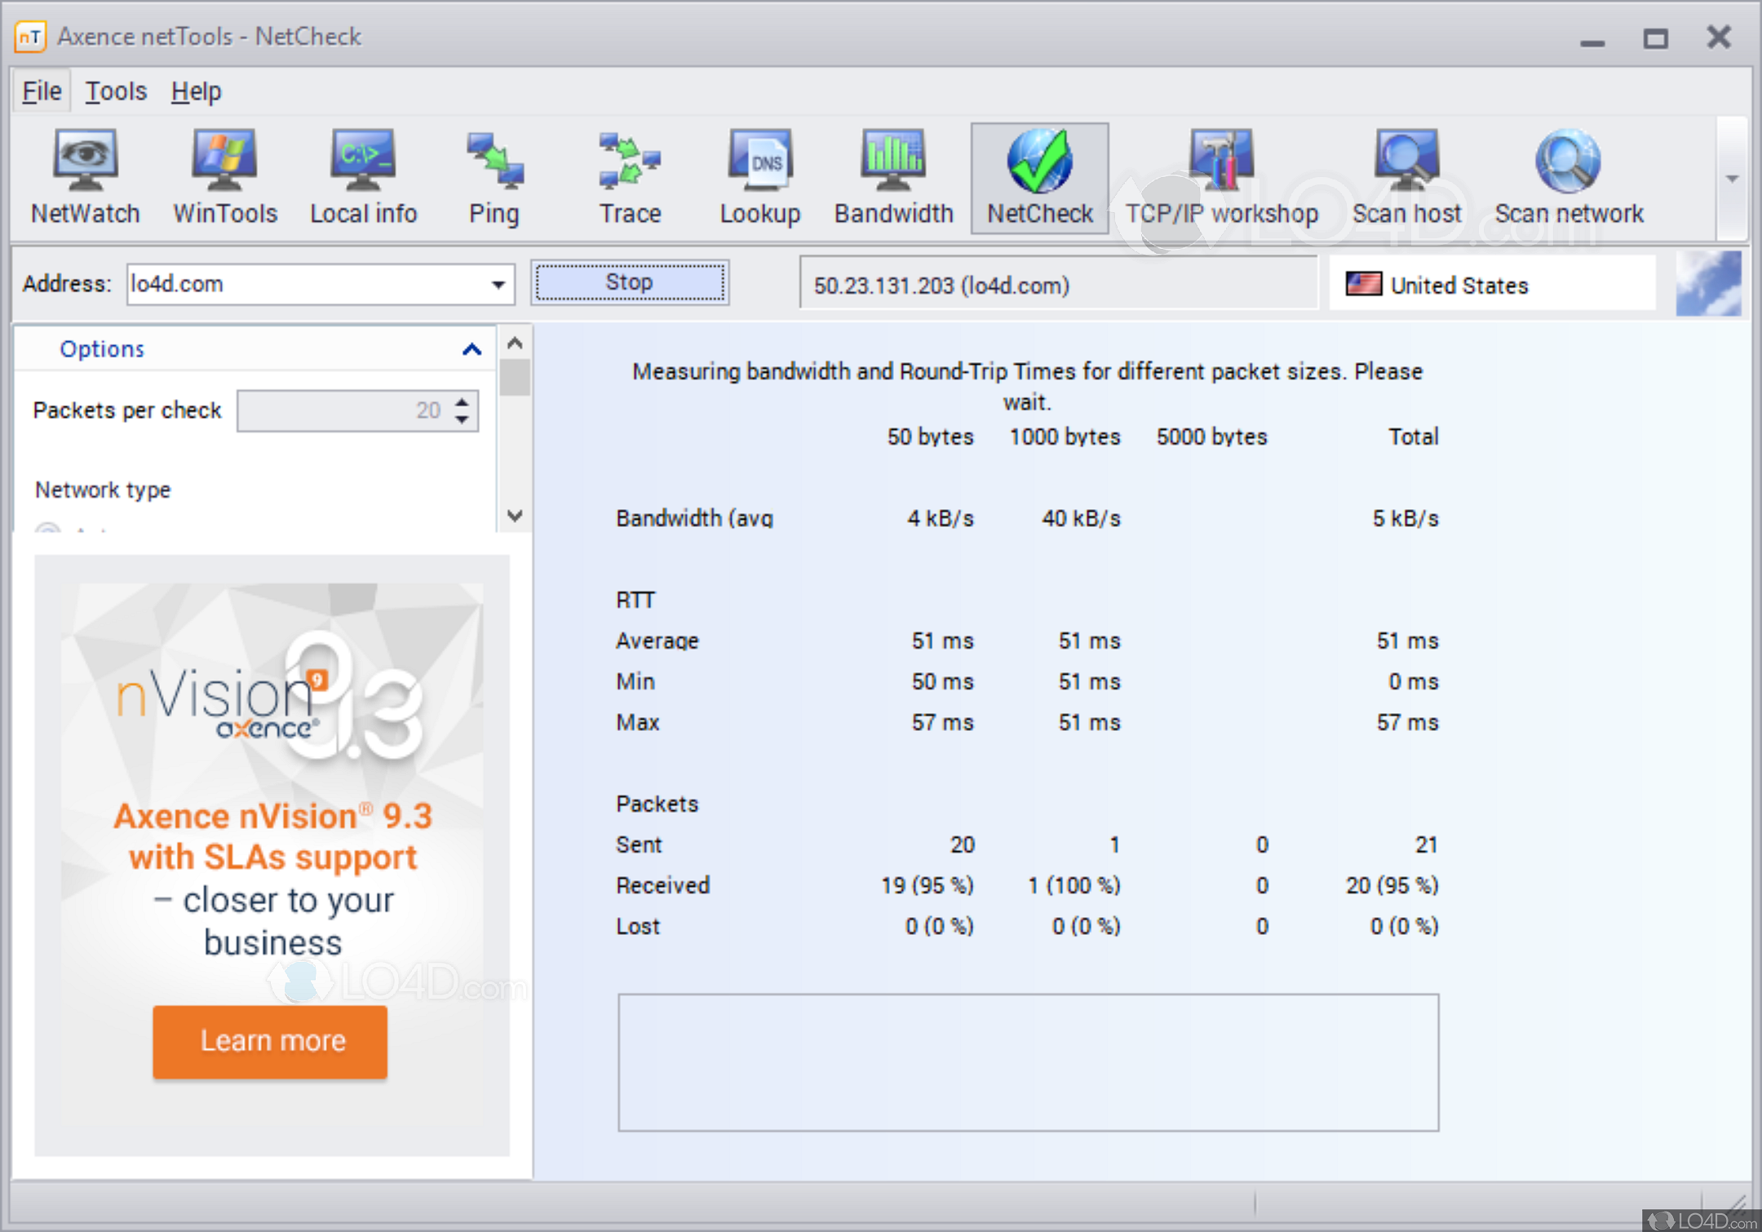The image size is (1762, 1232).
Task: Open the Trace tool
Action: pyautogui.click(x=628, y=175)
